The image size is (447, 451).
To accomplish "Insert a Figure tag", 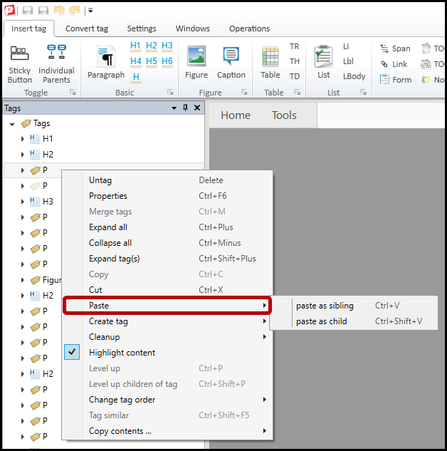I will click(196, 62).
